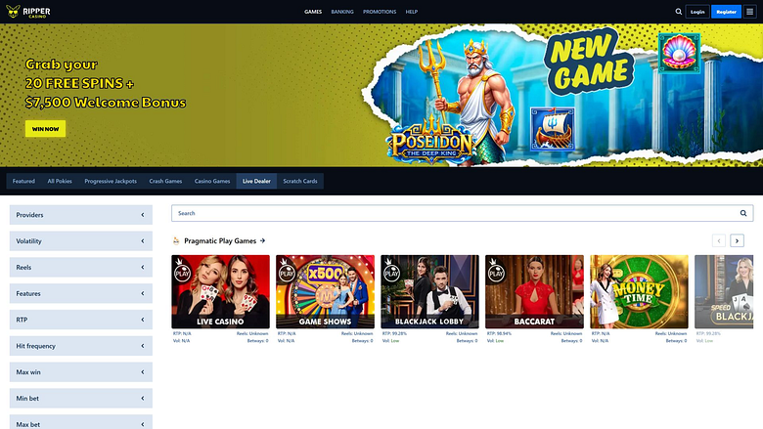This screenshot has height=429, width=763.
Task: Open the Promotions menu
Action: click(380, 12)
